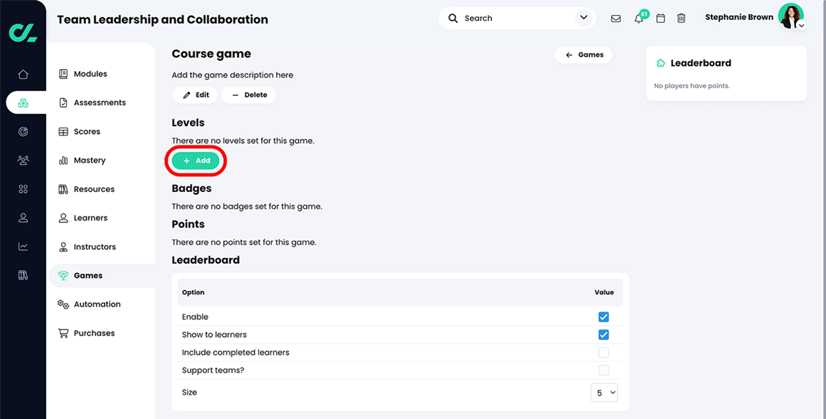Open the user menu chevron by avatar

801,25
